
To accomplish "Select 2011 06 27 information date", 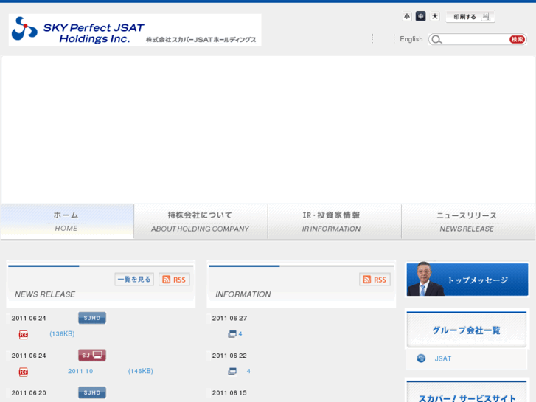I will click(229, 318).
